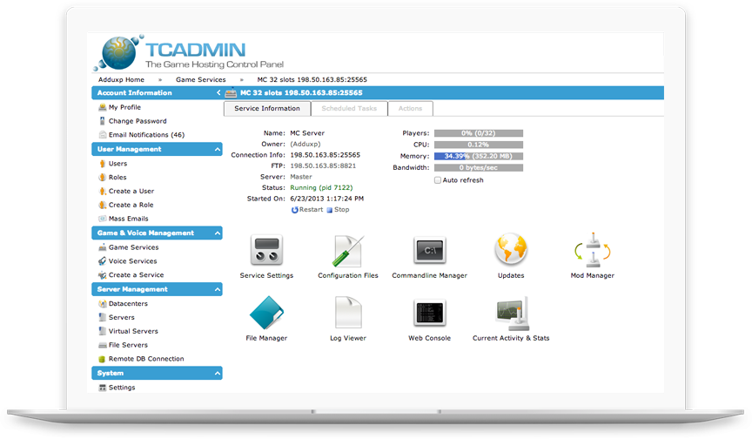Click the server value Master
The height and width of the screenshot is (439, 752).
[301, 177]
